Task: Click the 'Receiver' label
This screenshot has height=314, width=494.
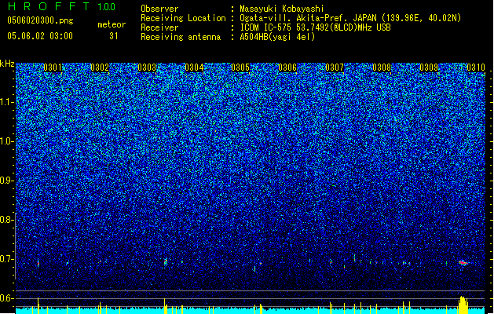Action: pyautogui.click(x=159, y=27)
